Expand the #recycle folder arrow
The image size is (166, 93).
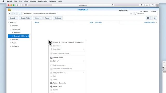13,33
